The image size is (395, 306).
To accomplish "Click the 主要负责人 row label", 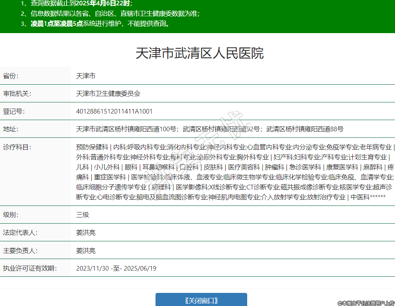I will (20, 251).
